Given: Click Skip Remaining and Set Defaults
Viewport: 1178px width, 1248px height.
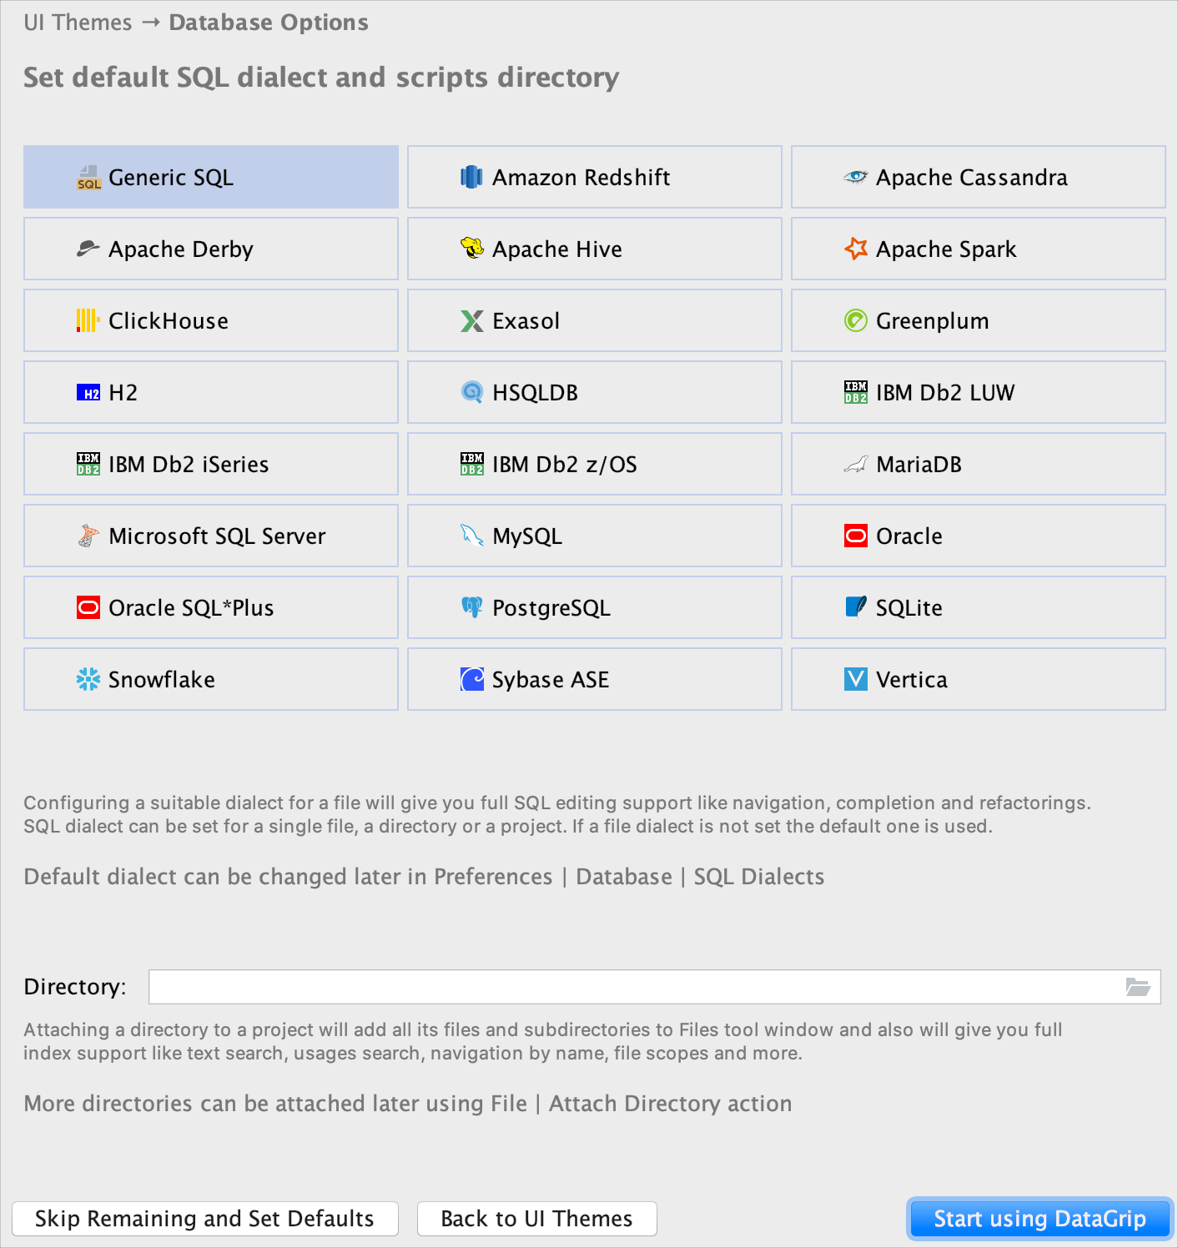Looking at the screenshot, I should coord(205,1219).
